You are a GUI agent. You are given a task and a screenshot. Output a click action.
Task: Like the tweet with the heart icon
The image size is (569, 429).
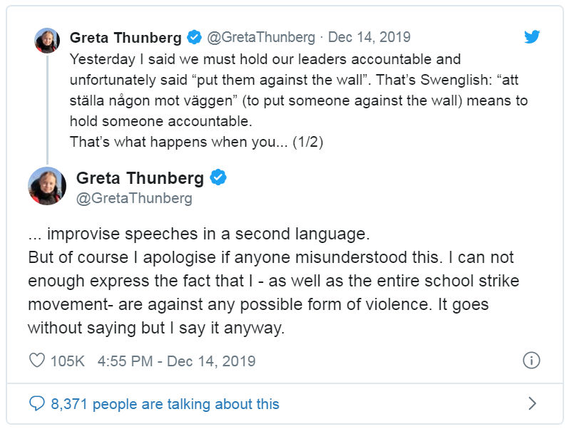37,361
